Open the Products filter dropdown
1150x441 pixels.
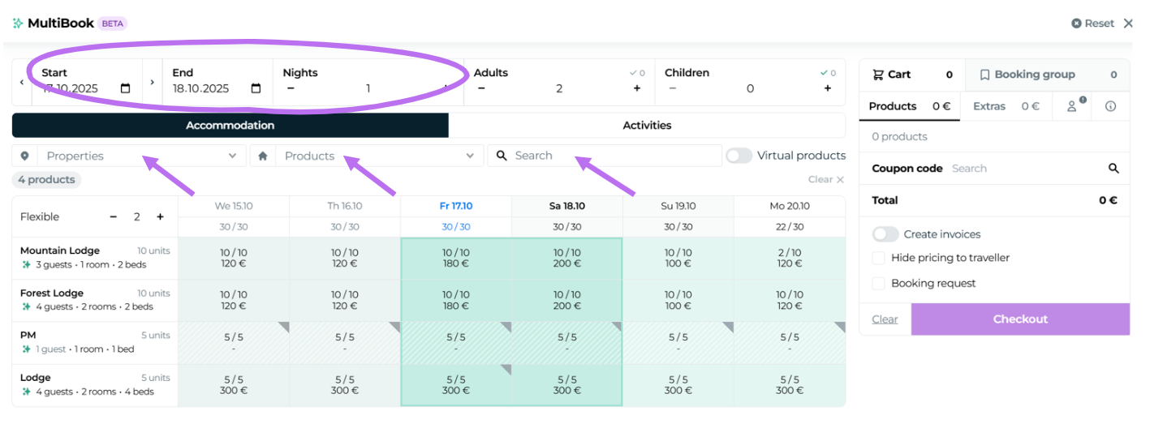coord(377,156)
